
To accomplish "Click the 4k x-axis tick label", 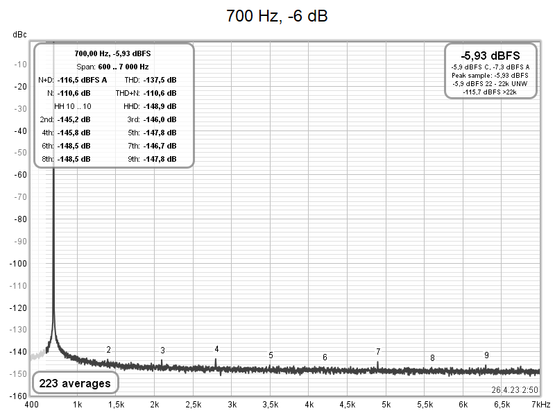I will [309, 405].
